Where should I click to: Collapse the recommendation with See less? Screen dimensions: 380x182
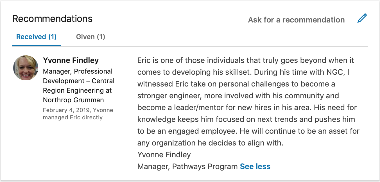coord(255,167)
